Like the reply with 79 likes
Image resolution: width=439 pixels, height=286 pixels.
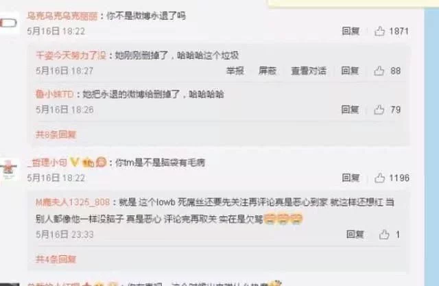(x=379, y=110)
